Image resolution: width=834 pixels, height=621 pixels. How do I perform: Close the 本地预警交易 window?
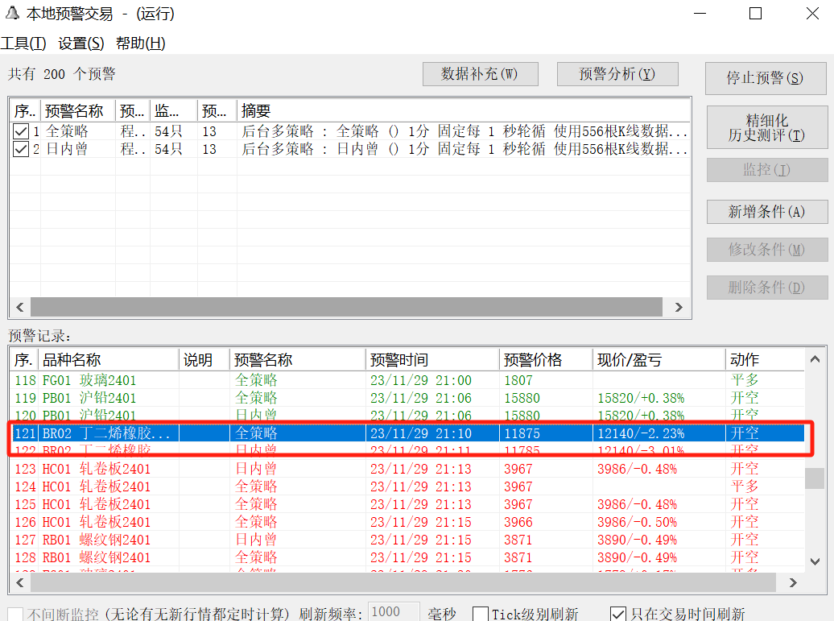(x=812, y=14)
